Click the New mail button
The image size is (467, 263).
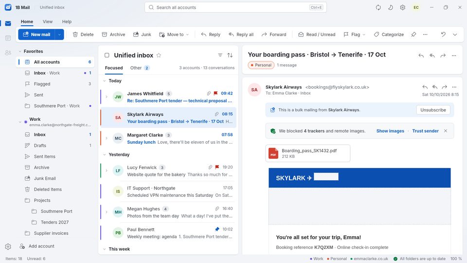tap(37, 35)
